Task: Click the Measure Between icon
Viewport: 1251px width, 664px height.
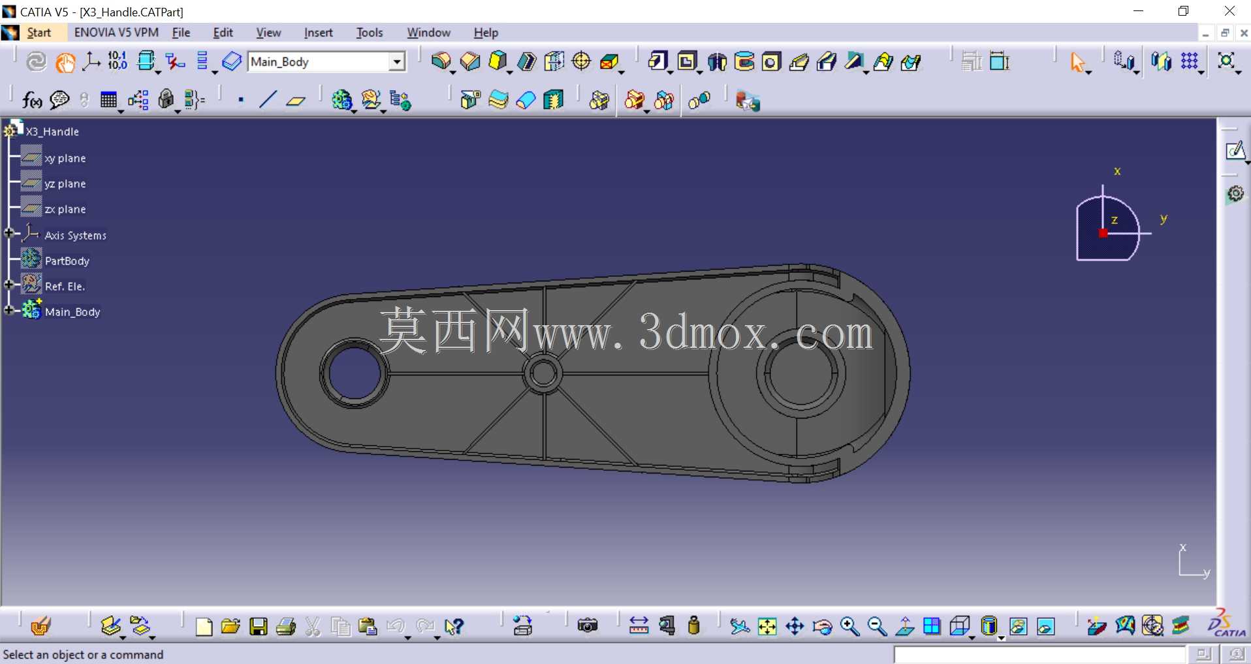Action: coord(639,625)
